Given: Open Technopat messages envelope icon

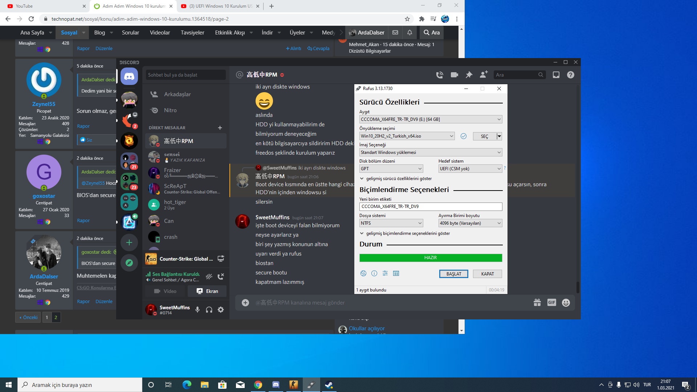Looking at the screenshot, I should (395, 33).
